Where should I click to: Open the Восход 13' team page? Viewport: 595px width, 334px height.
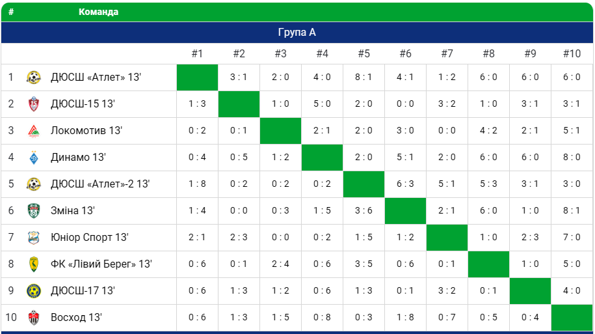tap(76, 318)
